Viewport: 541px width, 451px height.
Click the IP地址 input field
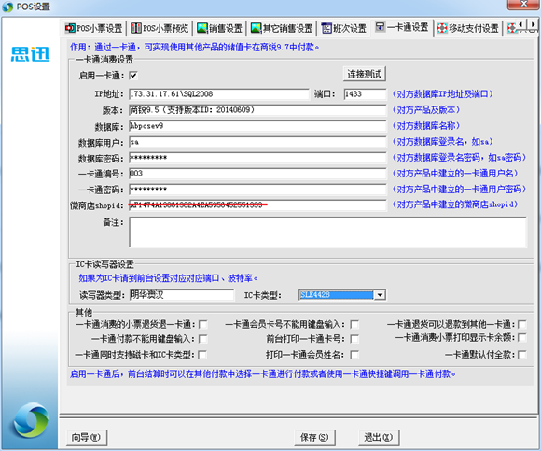pyautogui.click(x=219, y=94)
